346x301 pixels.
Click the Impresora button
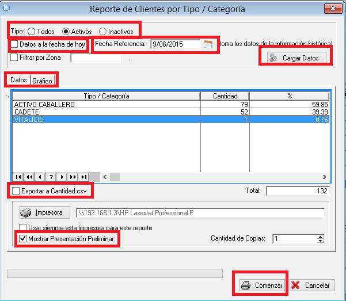click(44, 212)
